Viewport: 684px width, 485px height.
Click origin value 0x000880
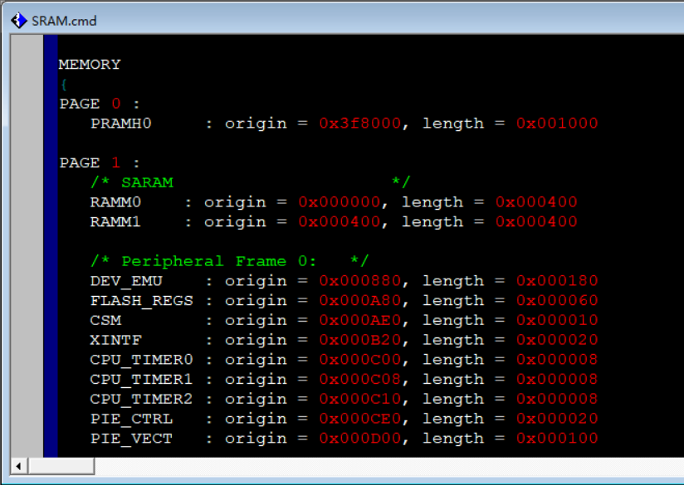[360, 281]
